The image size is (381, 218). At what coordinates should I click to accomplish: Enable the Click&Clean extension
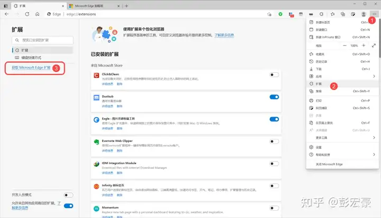[x=274, y=74]
